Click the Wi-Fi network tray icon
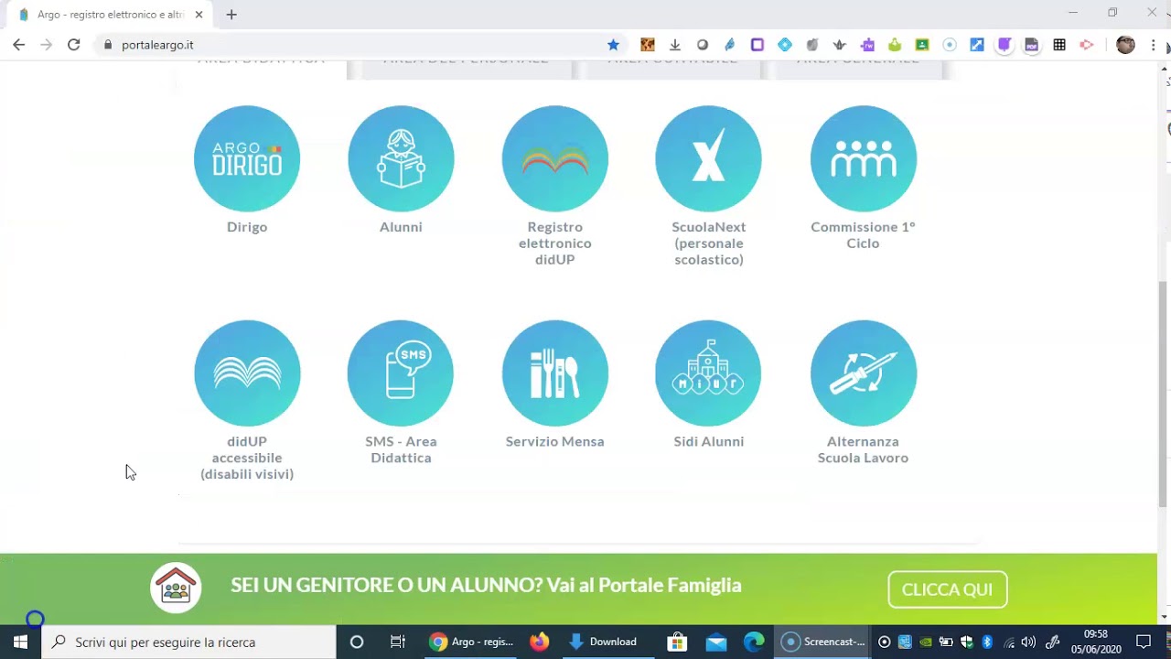This screenshot has width=1171, height=659. (1008, 643)
